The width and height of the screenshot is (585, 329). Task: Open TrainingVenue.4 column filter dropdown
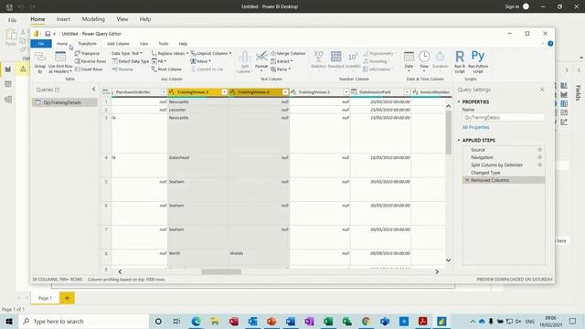coord(285,91)
